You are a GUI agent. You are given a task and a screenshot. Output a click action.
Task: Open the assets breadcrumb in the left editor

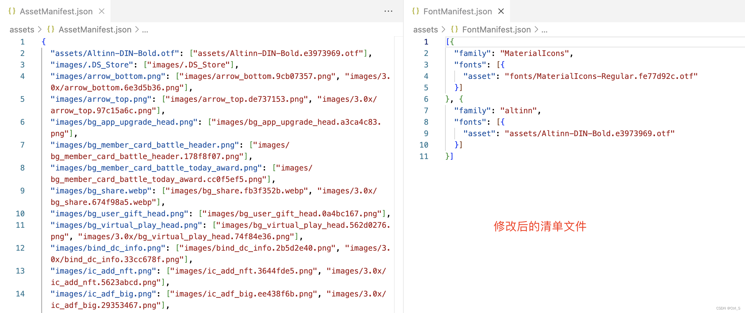pyautogui.click(x=22, y=29)
